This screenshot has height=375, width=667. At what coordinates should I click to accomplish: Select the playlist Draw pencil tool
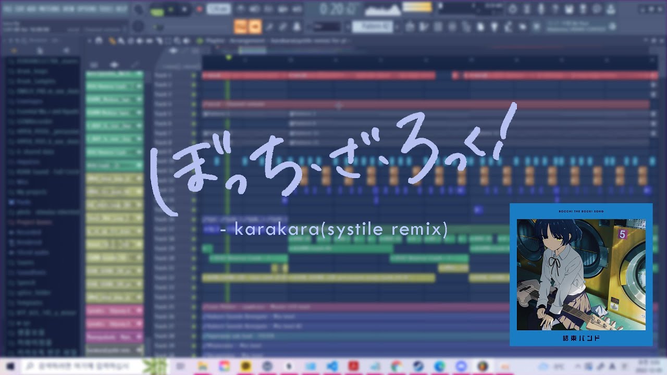(x=112, y=41)
